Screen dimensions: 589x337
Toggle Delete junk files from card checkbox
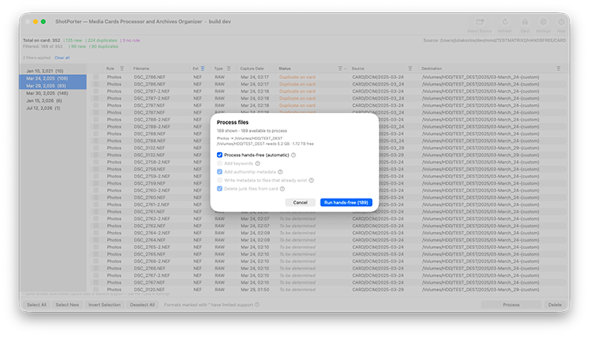pyautogui.click(x=219, y=189)
